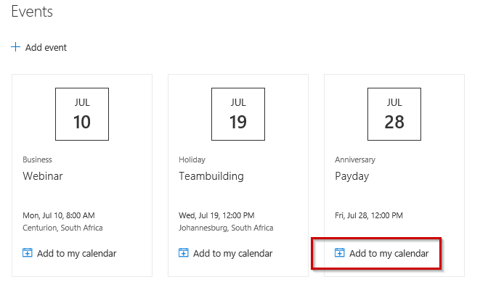
Task: Click the Add event link
Action: (46, 48)
